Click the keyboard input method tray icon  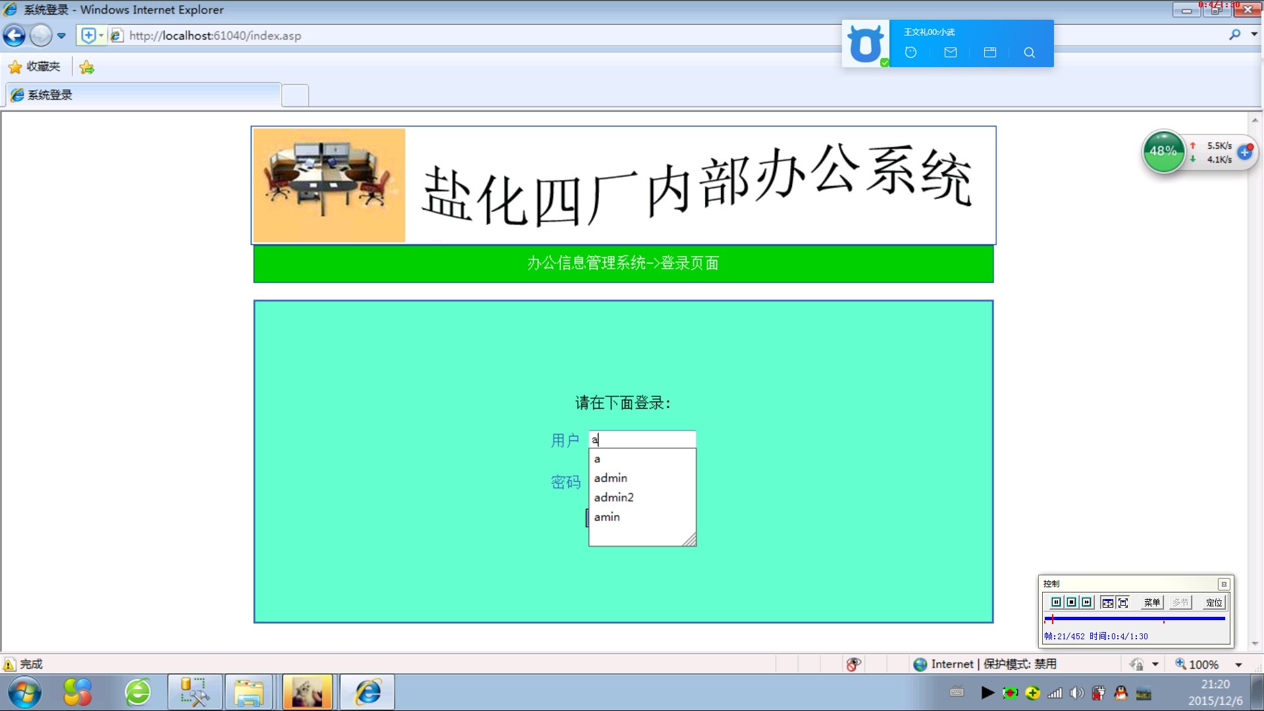[957, 693]
